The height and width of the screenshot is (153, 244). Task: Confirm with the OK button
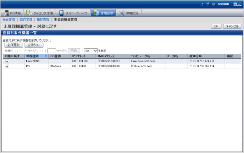point(216,26)
